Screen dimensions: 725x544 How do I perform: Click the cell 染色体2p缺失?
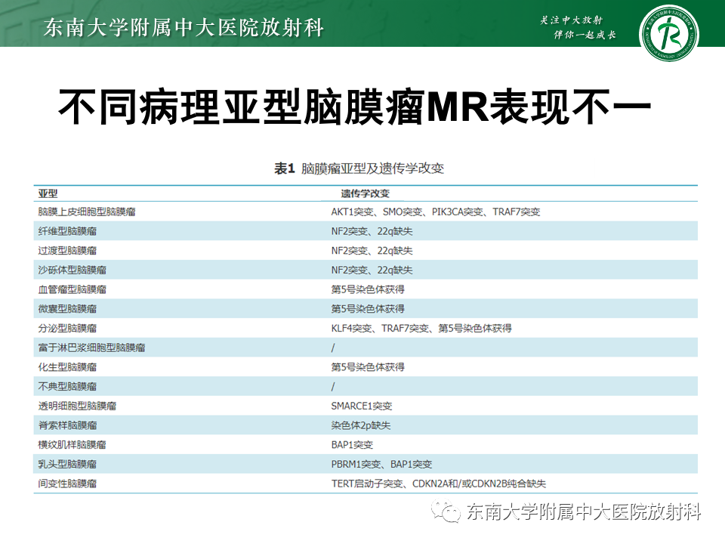tap(361, 425)
